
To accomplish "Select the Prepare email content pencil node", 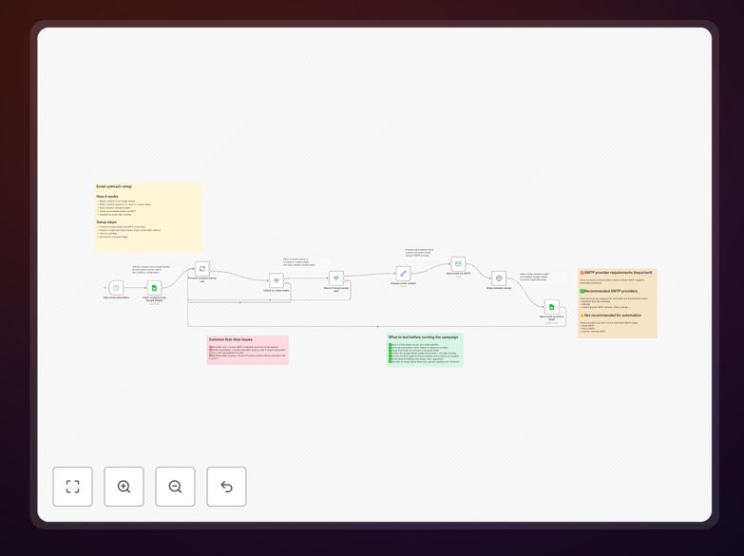I will pos(403,274).
